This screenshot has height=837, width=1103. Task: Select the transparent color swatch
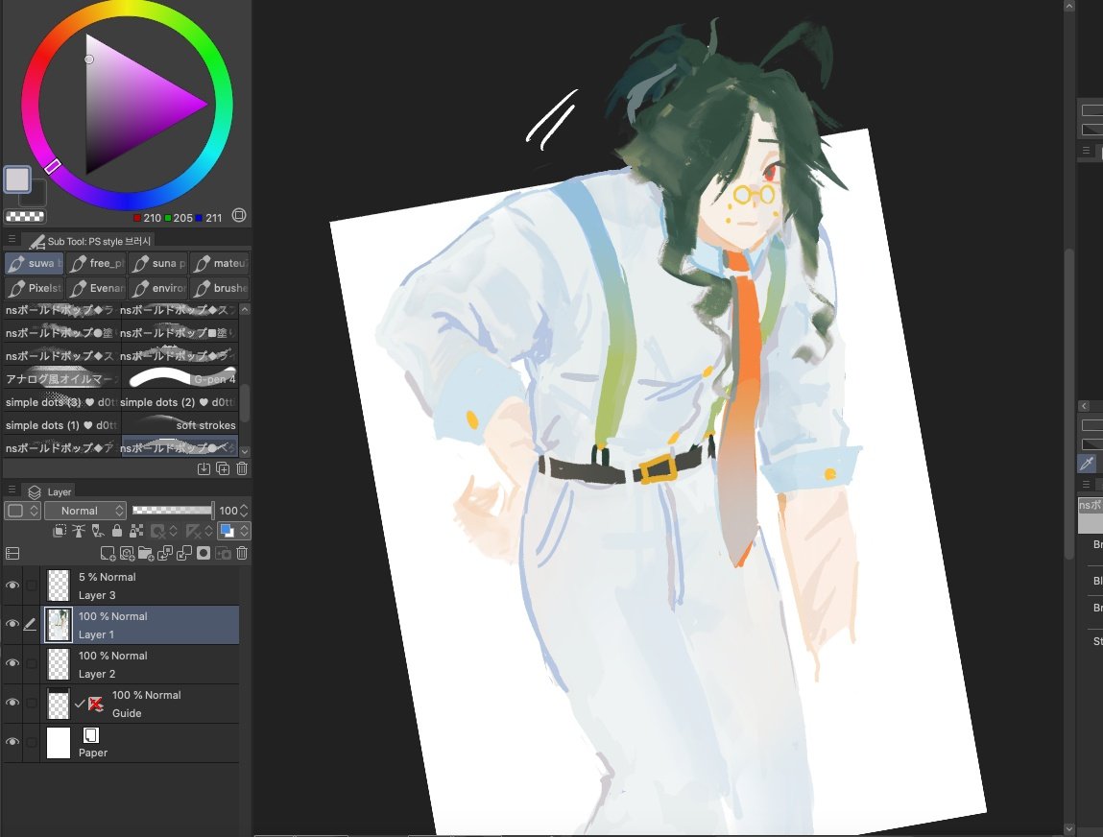coord(25,217)
